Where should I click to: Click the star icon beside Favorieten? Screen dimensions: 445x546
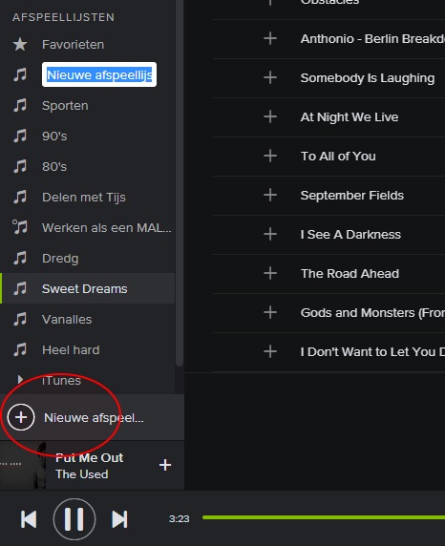point(20,44)
